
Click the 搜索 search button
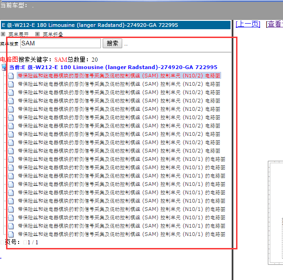(x=112, y=44)
